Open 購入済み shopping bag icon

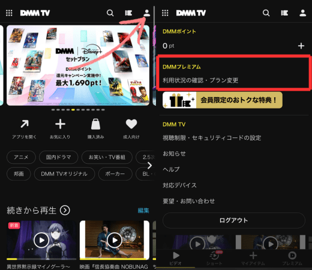[95, 124]
